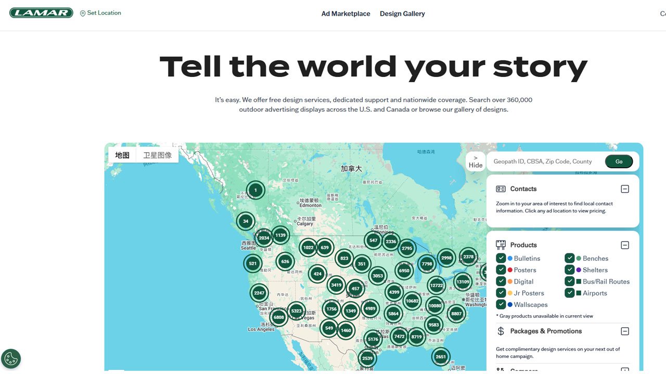
Task: Click the map cluster labeled 7798
Action: [427, 264]
